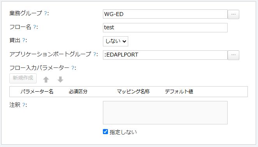
Task: Open help icon next to 注釈
Action: click(24, 105)
